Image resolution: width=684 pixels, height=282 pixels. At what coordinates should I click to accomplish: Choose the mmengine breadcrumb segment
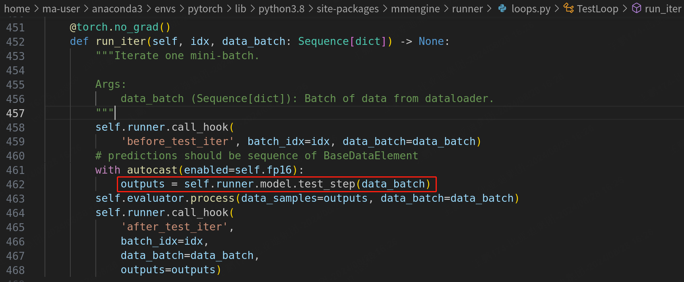(x=415, y=9)
